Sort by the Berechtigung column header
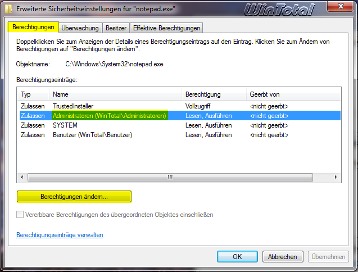Image resolution: width=358 pixels, height=272 pixels. pyautogui.click(x=214, y=94)
